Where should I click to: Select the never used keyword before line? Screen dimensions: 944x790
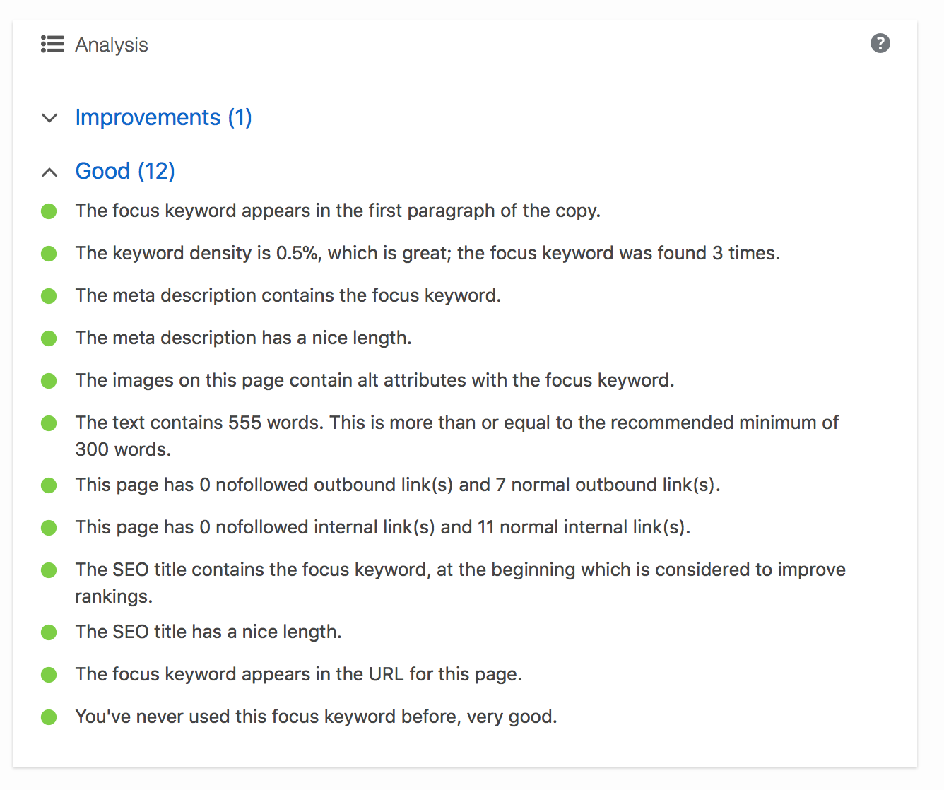pyautogui.click(x=316, y=717)
